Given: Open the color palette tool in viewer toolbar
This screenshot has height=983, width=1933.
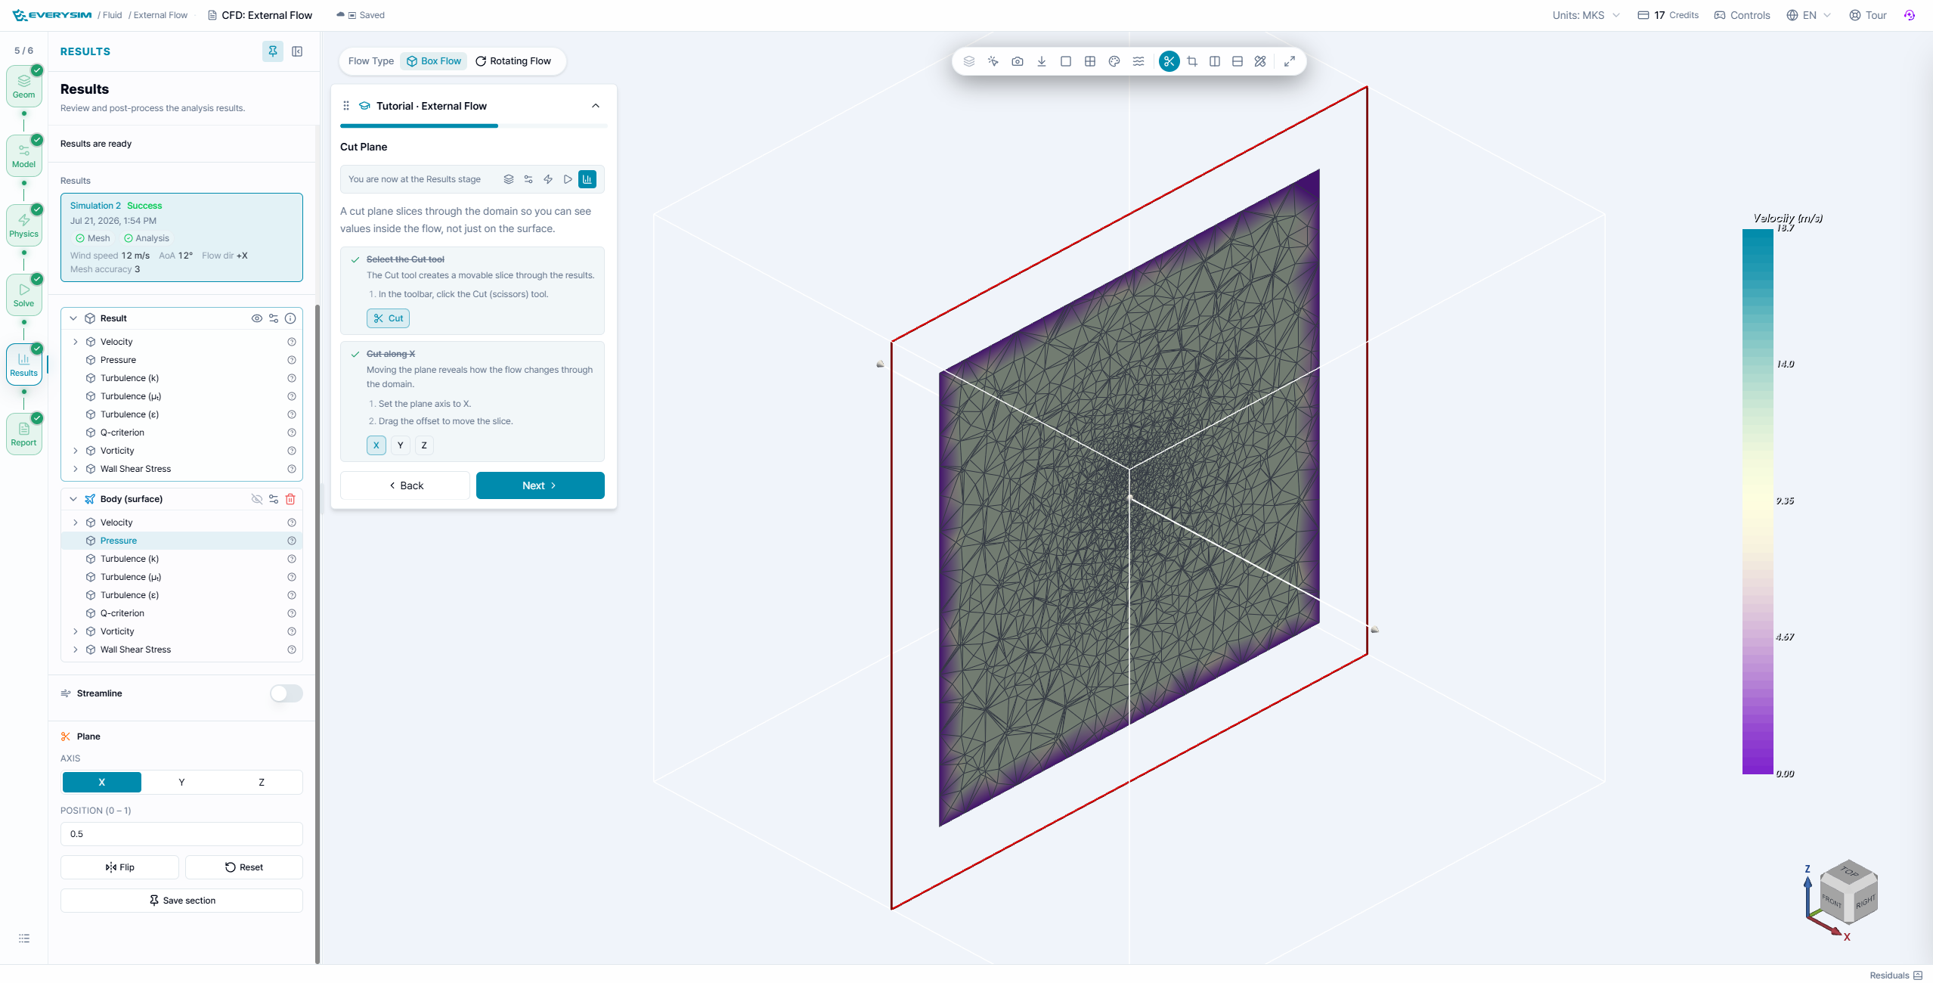Looking at the screenshot, I should [x=1114, y=61].
